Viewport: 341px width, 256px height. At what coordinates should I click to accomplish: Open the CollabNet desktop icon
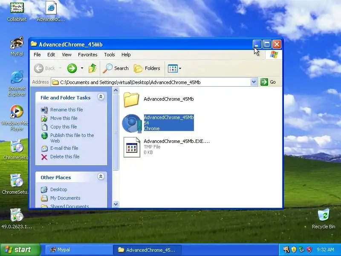tap(17, 8)
